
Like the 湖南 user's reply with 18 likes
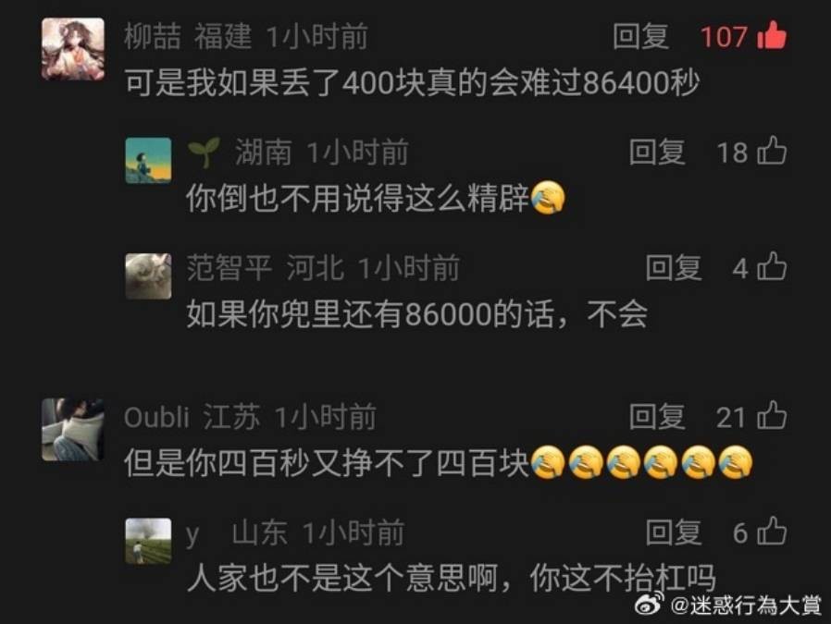[x=772, y=151]
